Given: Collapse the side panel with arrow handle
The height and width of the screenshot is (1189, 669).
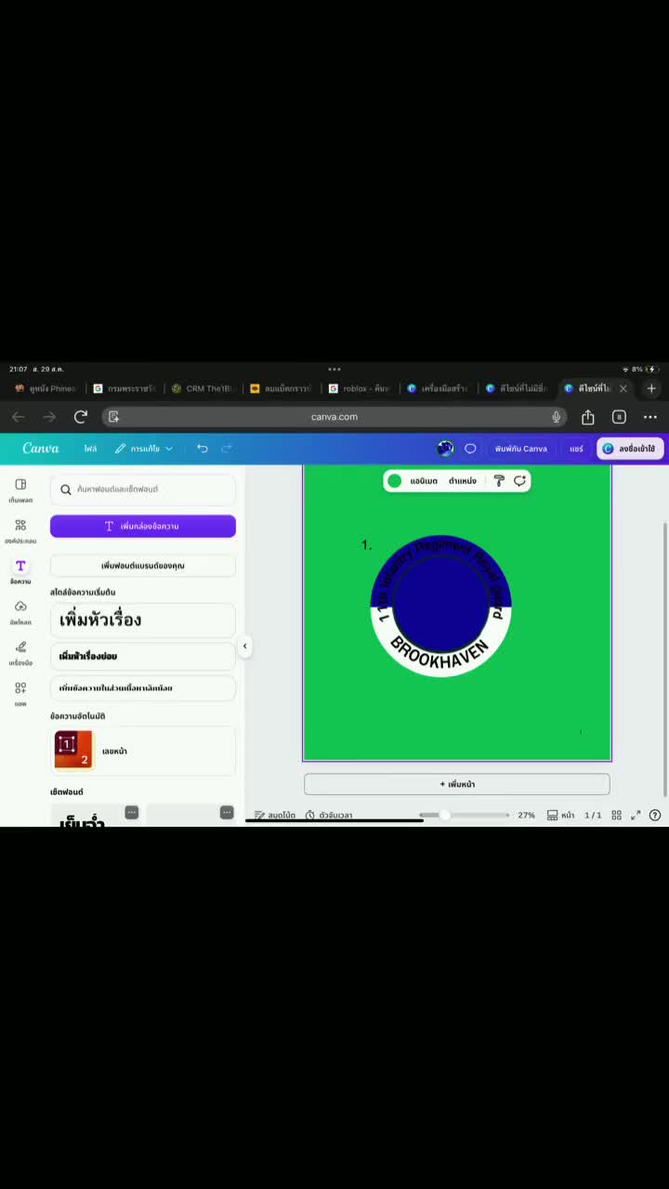Looking at the screenshot, I should pos(244,646).
